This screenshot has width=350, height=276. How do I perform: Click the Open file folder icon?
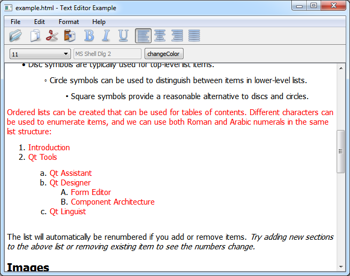pyautogui.click(x=15, y=36)
